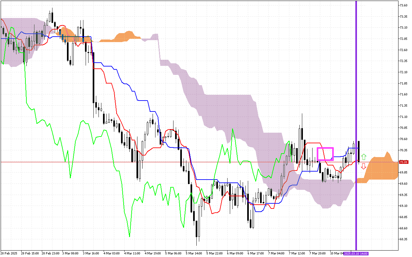This screenshot has width=412, height=257.
Task: Click the 68.35 price axis label
Action: click(404, 239)
